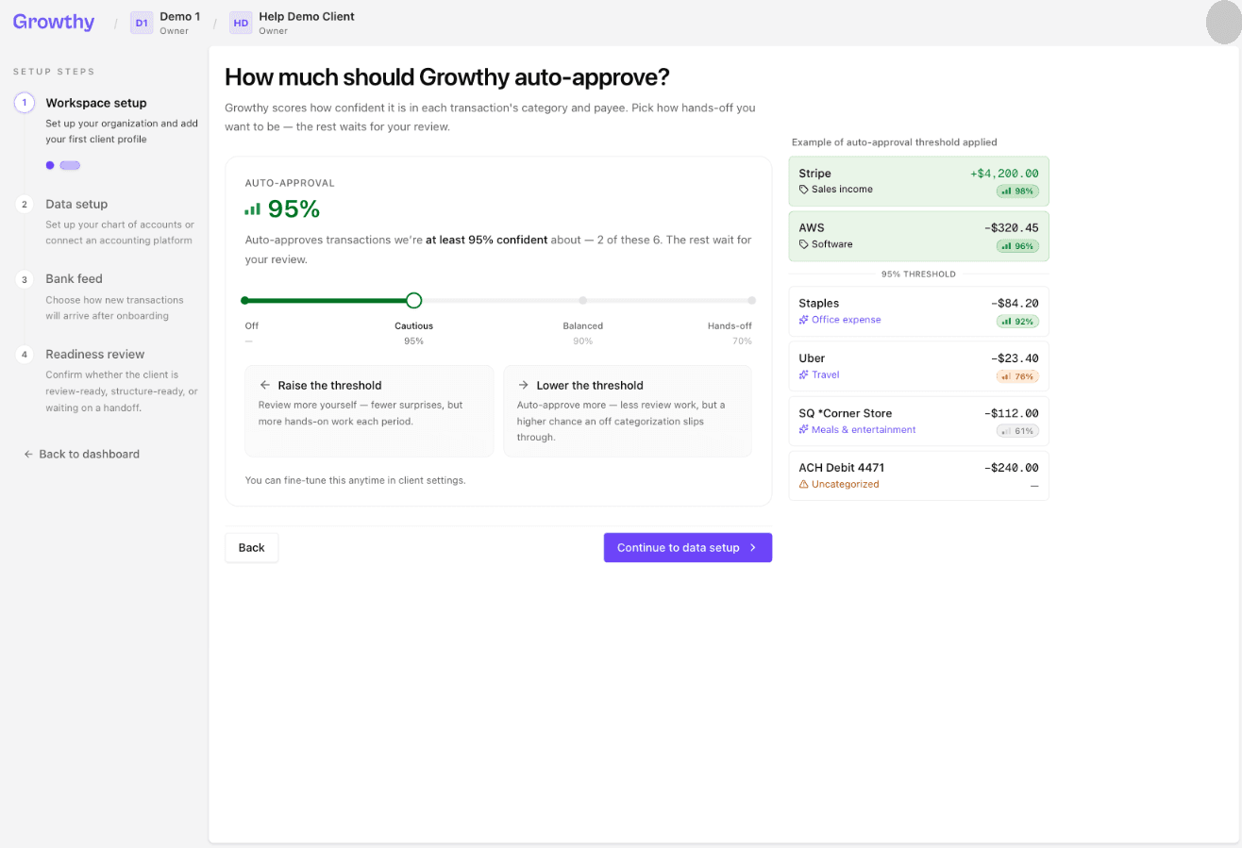Click the Stripe transaction card
Screen dimensions: 1242x848
click(x=918, y=181)
